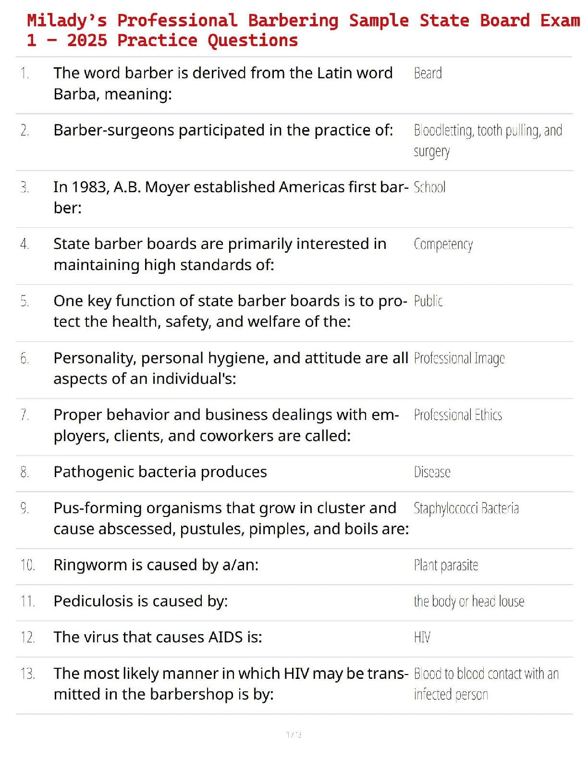This screenshot has width=588, height=761.
Task: Click the answer 'School'
Action: tap(429, 187)
